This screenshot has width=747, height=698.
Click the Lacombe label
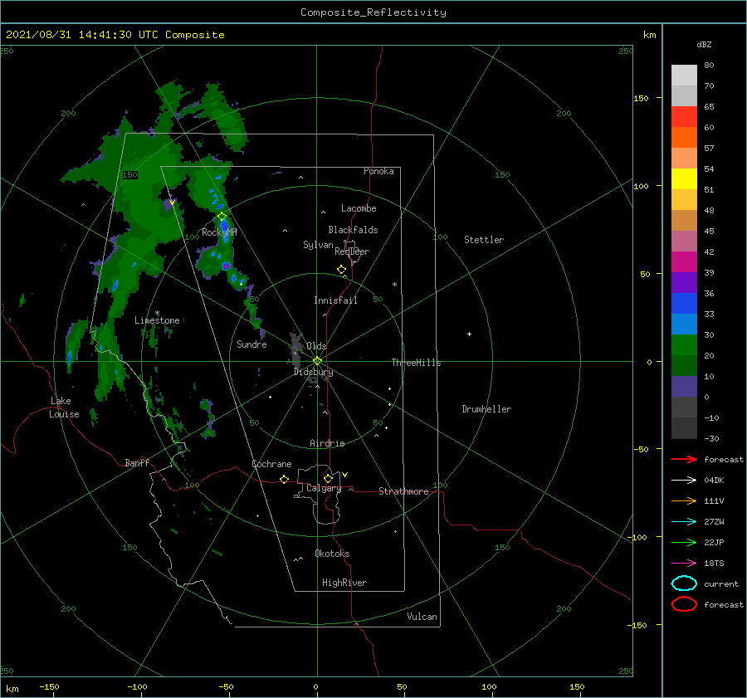tap(359, 208)
